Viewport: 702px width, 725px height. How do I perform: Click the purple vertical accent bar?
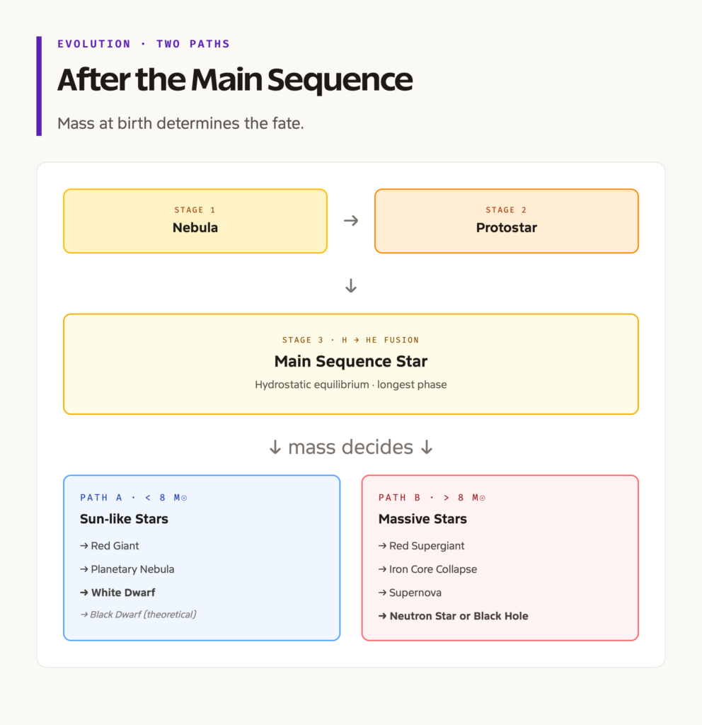pos(39,86)
